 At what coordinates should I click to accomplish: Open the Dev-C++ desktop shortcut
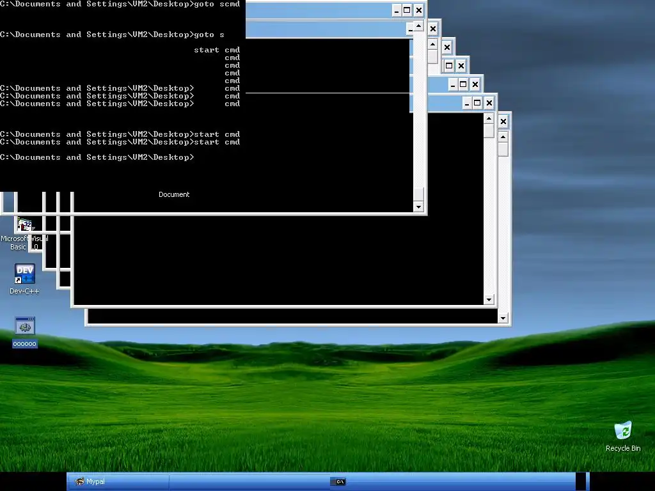(24, 279)
